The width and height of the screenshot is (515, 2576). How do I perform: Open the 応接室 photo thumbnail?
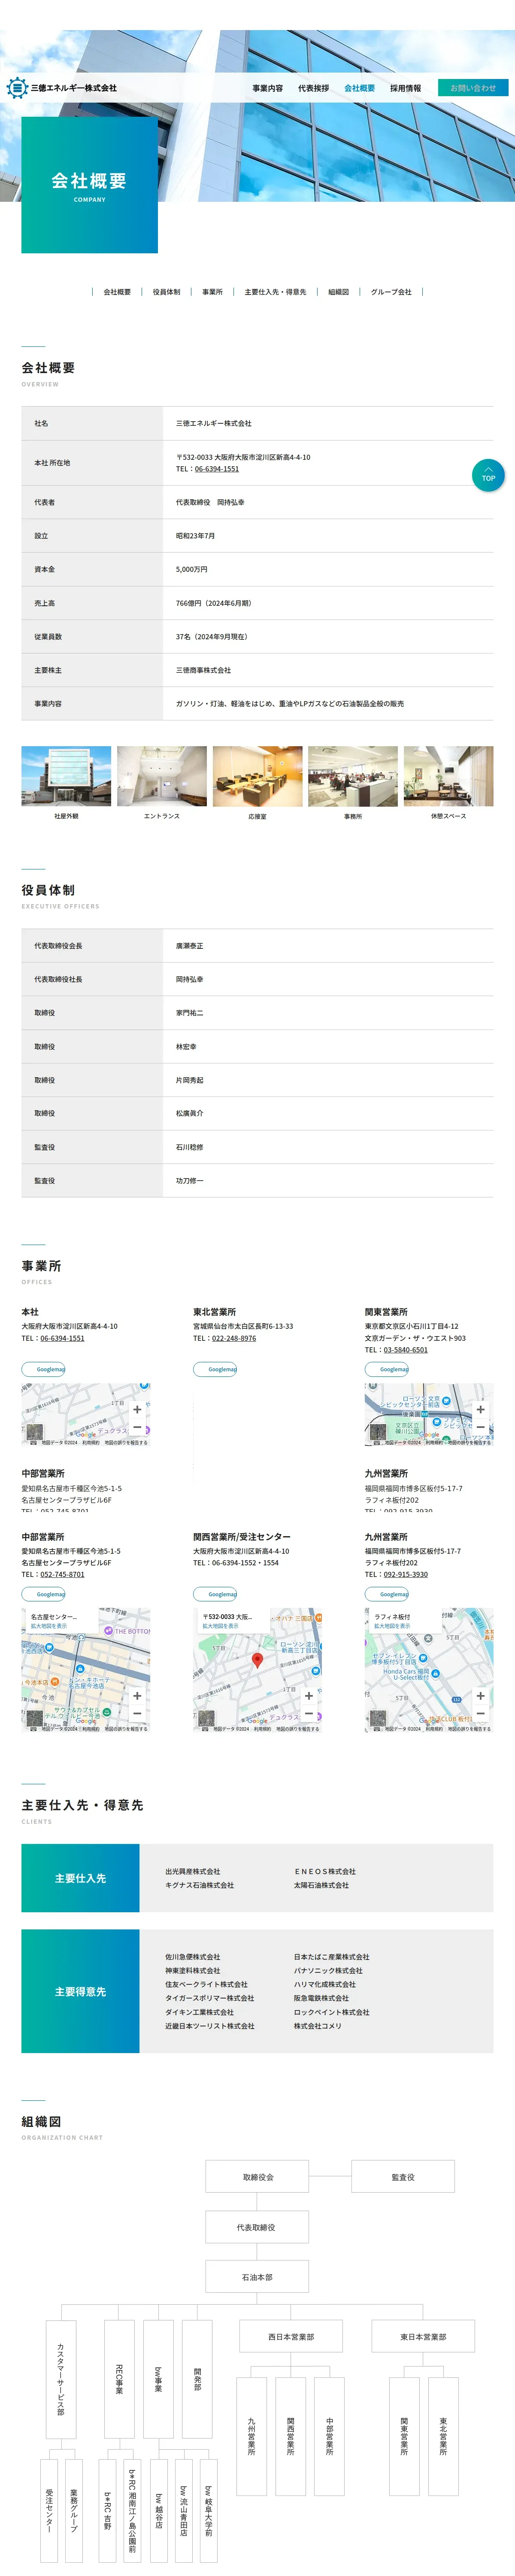257,776
